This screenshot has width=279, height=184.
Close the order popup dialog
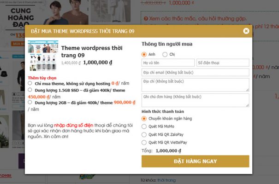246,31
